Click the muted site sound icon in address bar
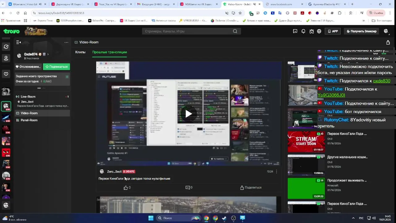This screenshot has height=223, width=396. (227, 13)
